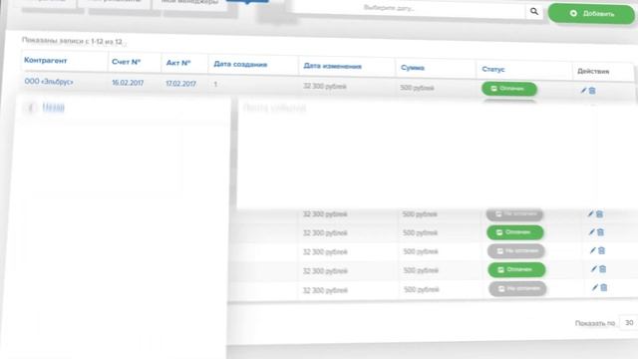Click the back arrow icon beside Назад
The image size is (638, 359).
pyautogui.click(x=30, y=108)
